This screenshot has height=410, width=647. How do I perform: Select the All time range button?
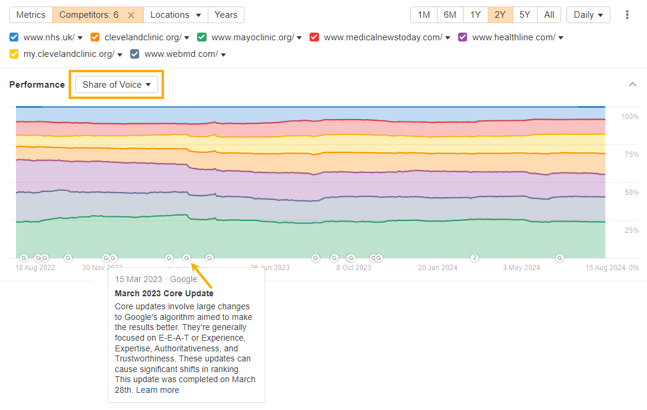(x=549, y=14)
